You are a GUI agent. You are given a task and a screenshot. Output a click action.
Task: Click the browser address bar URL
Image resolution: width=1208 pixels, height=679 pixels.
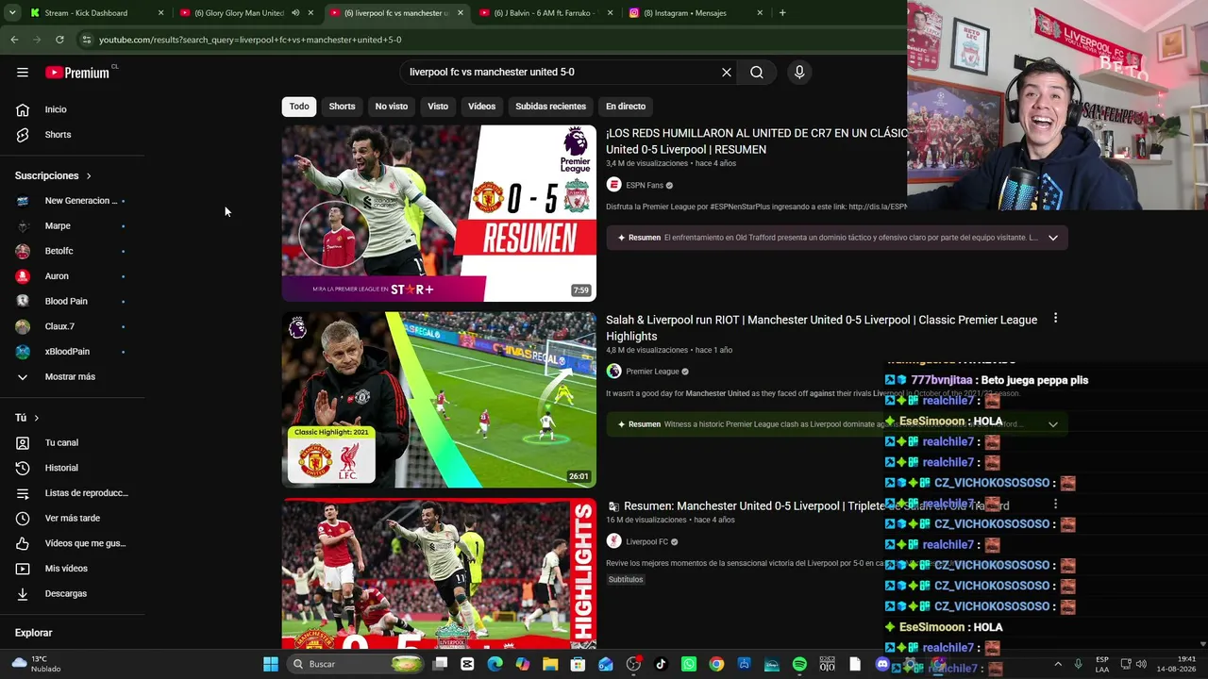[250, 40]
